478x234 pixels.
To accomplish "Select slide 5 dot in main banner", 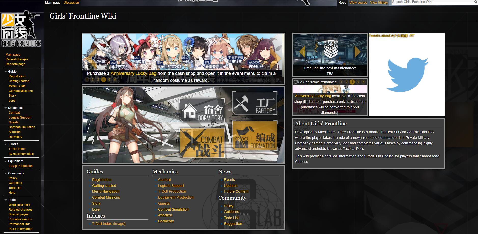I will (109, 79).
